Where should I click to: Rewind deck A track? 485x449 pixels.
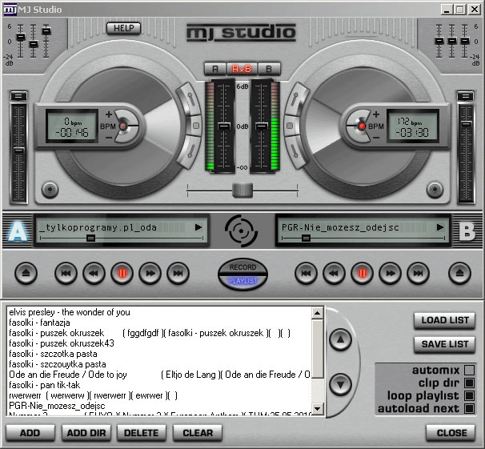94,273
